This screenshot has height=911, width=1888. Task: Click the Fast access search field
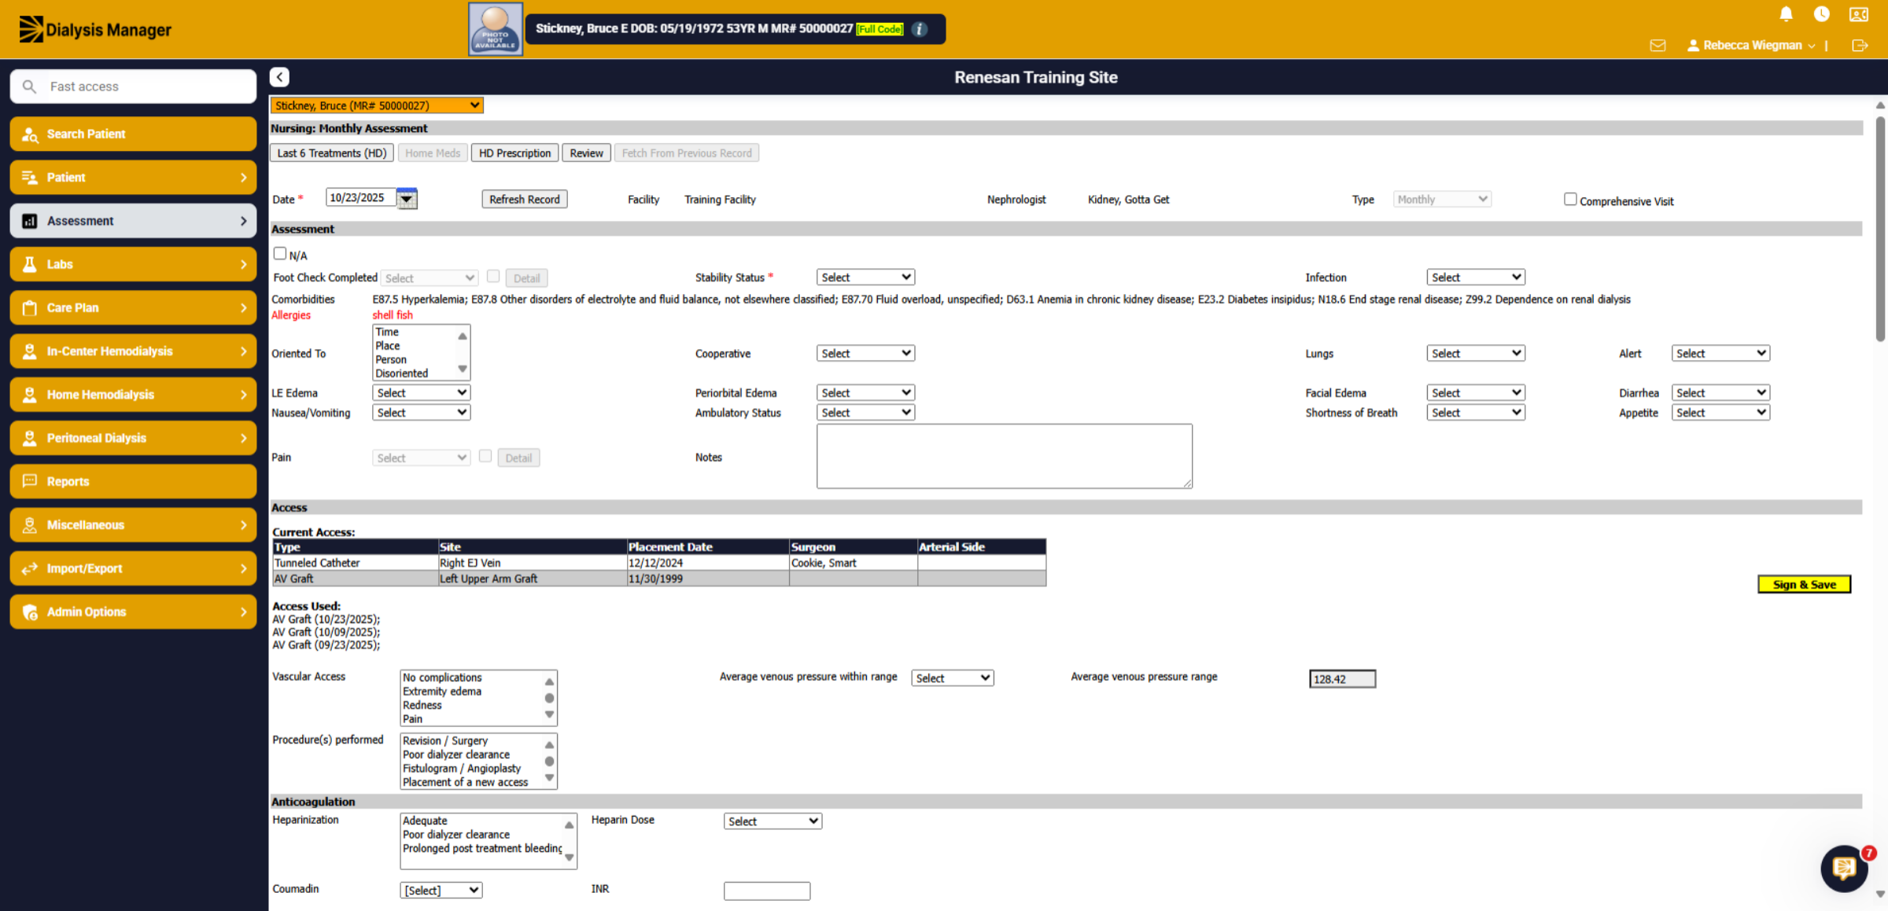click(x=133, y=86)
